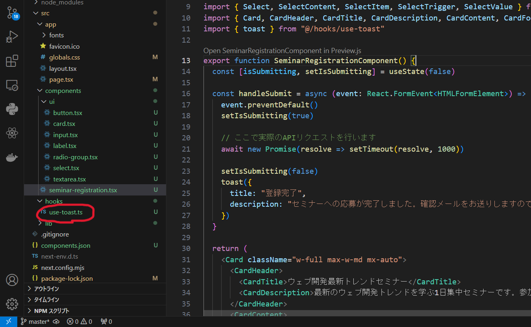
Task: Expand the NPM スクリプト section
Action: pyautogui.click(x=95, y=311)
